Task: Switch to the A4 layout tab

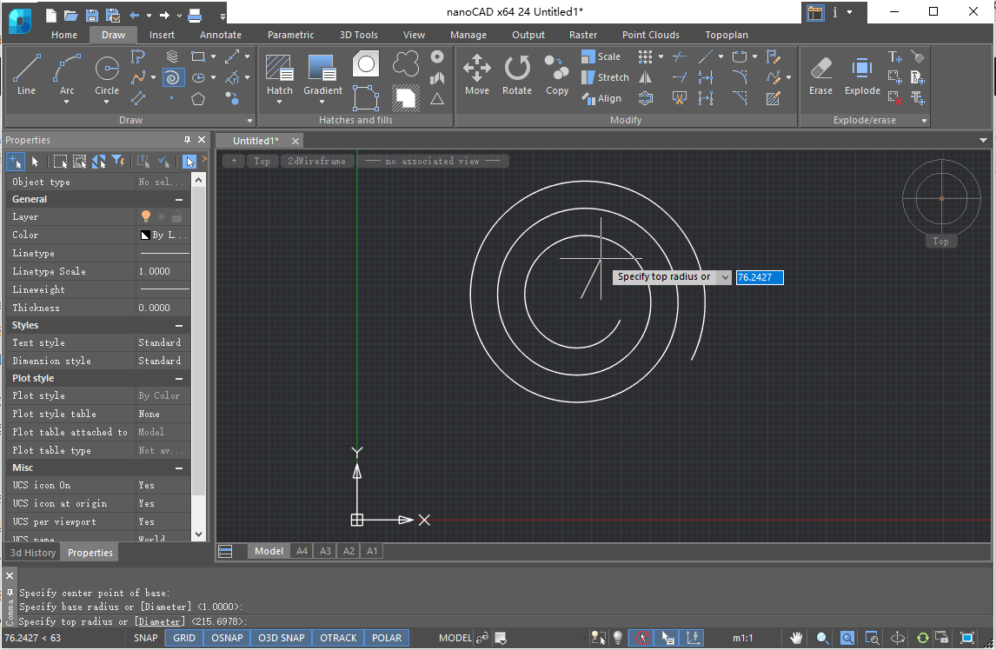Action: coord(302,551)
